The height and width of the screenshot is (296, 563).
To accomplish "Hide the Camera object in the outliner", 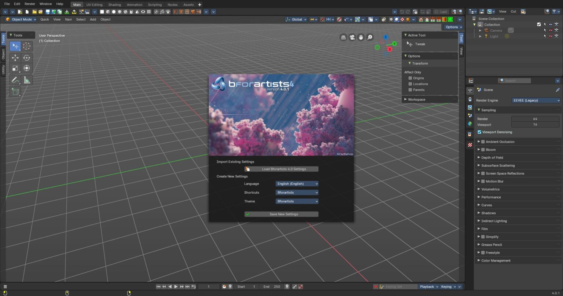I will pyautogui.click(x=551, y=30).
